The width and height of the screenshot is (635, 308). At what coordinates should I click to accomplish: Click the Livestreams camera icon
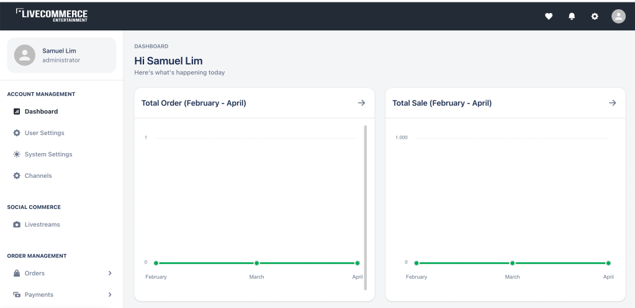click(x=17, y=225)
